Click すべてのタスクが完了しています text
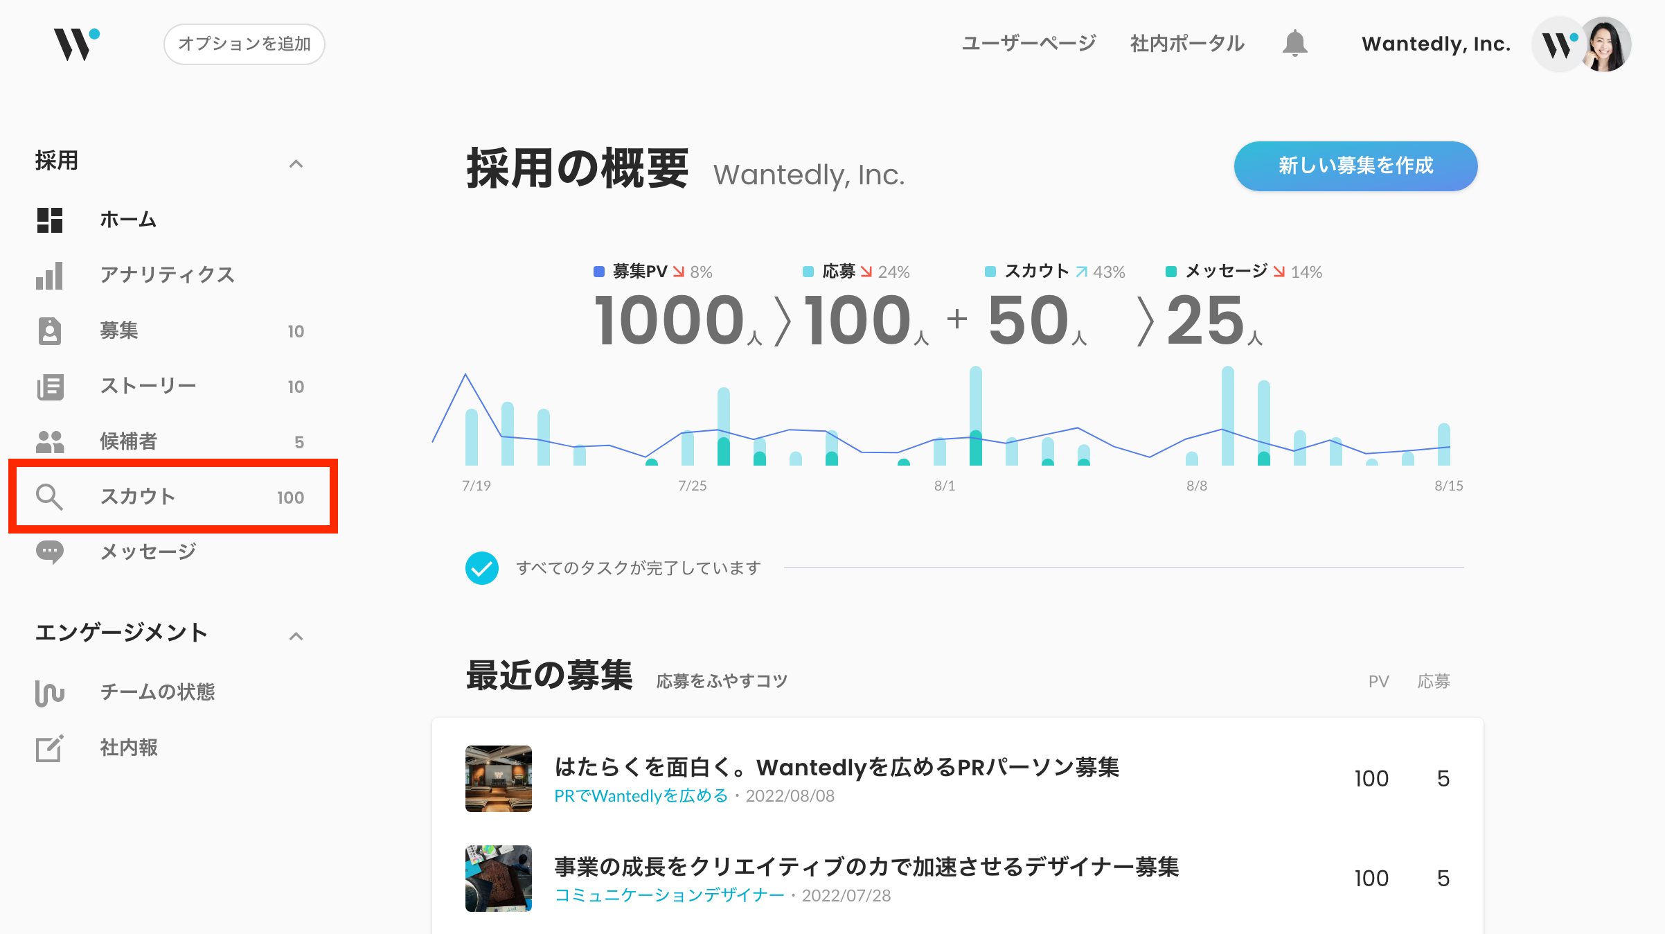 [639, 568]
